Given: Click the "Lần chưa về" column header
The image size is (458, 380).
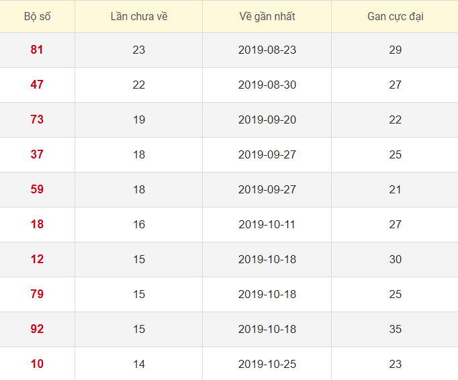Looking at the screenshot, I should click(x=139, y=17).
